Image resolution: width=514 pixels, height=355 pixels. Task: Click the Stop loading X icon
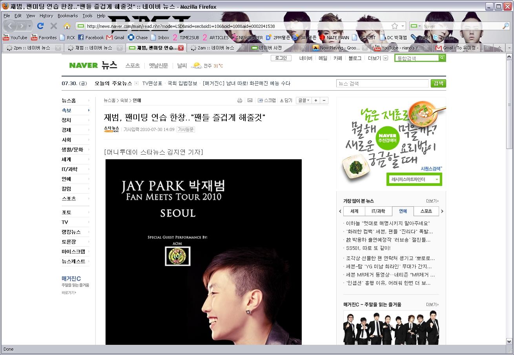click(x=54, y=26)
